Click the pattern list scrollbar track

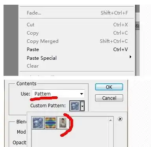110,135
